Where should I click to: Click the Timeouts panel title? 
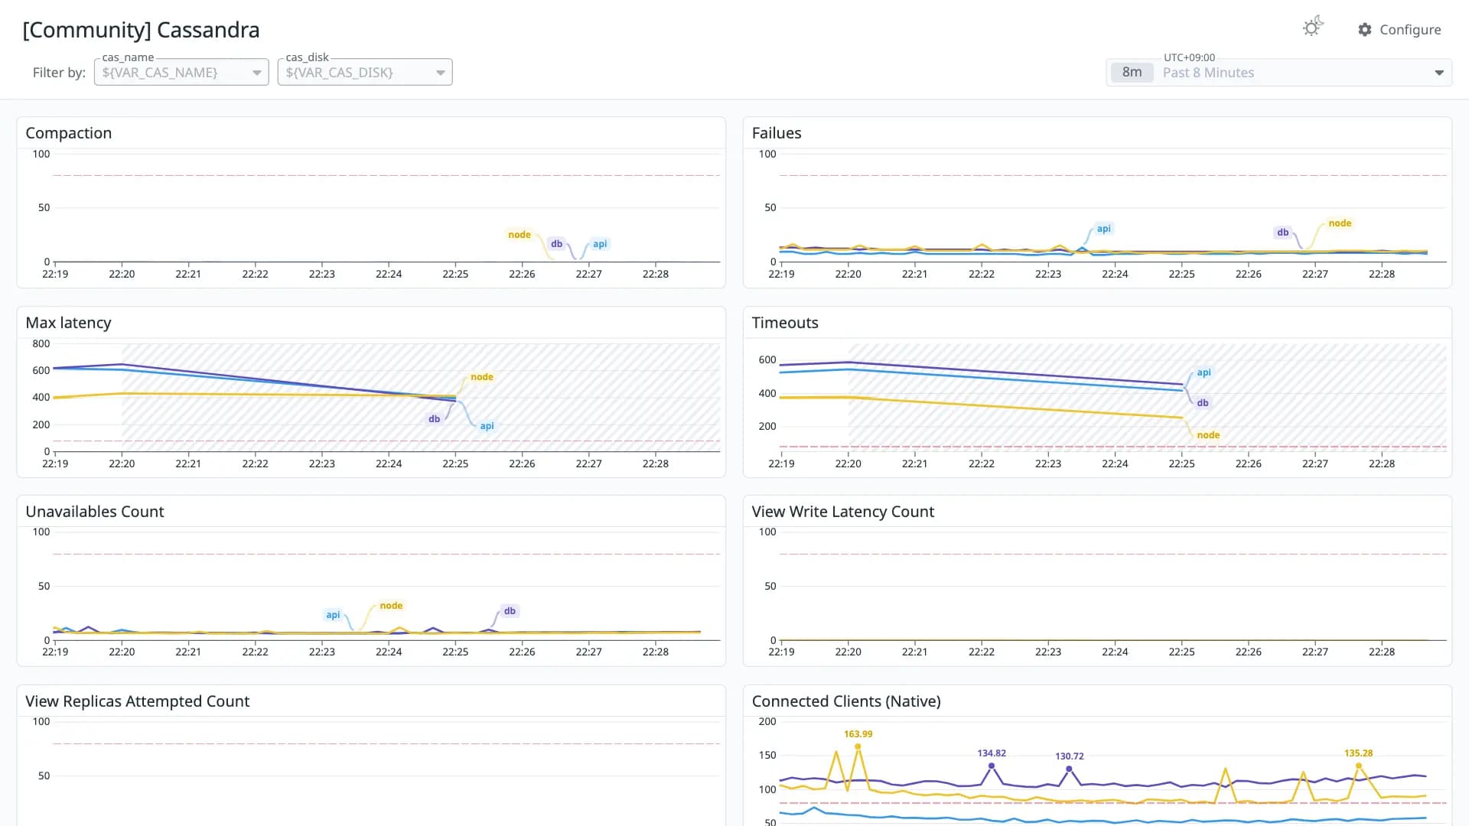[785, 323]
